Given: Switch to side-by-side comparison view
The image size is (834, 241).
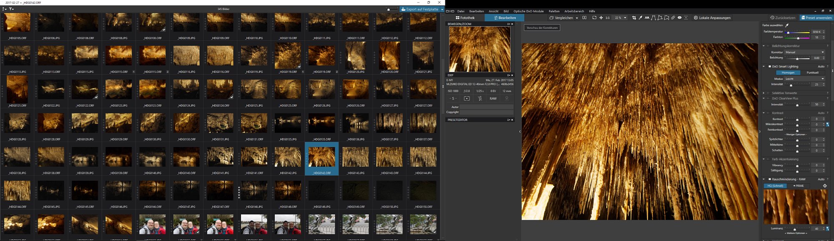Looking at the screenshot, I should (x=584, y=18).
